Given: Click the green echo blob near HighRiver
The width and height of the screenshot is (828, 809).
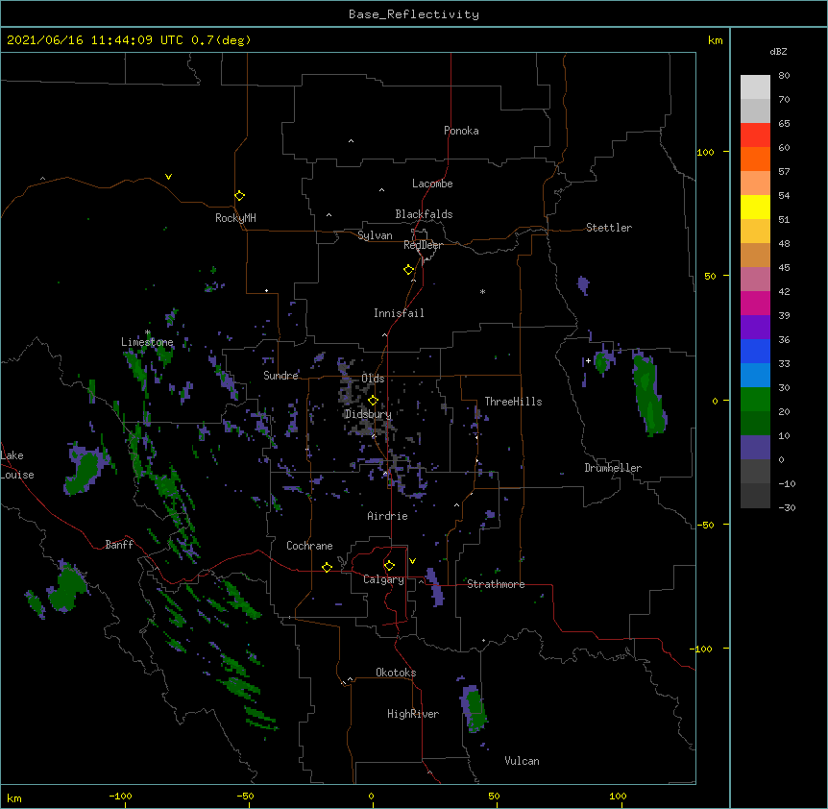Looking at the screenshot, I should 474,709.
